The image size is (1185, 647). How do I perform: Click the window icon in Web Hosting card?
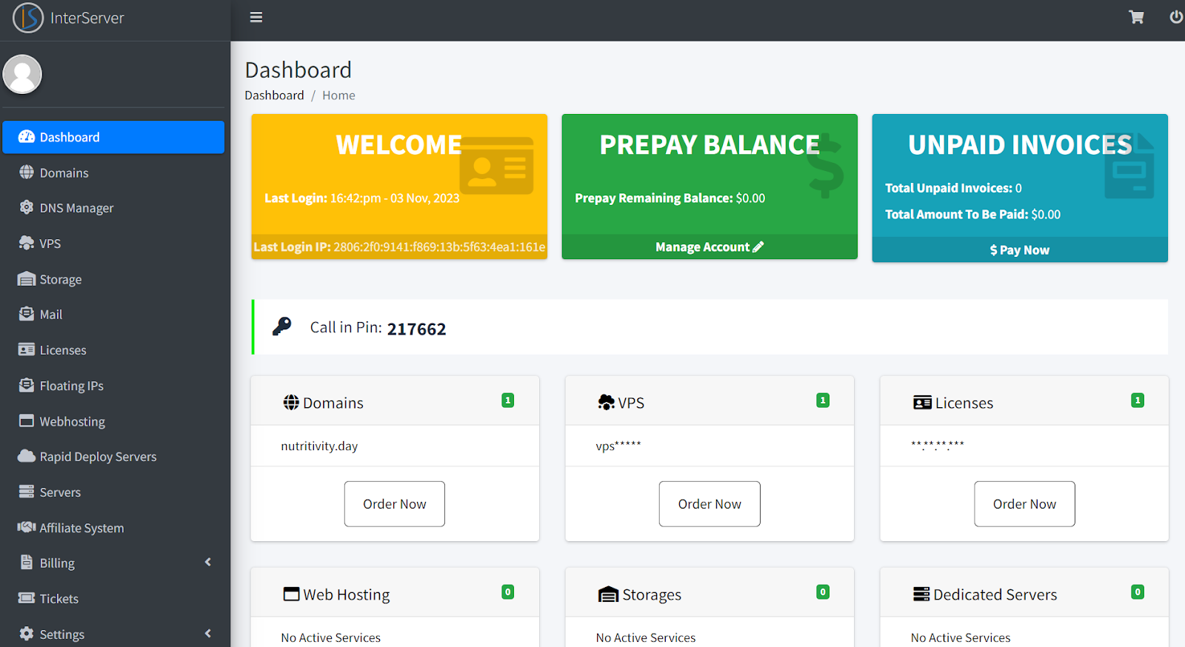292,594
